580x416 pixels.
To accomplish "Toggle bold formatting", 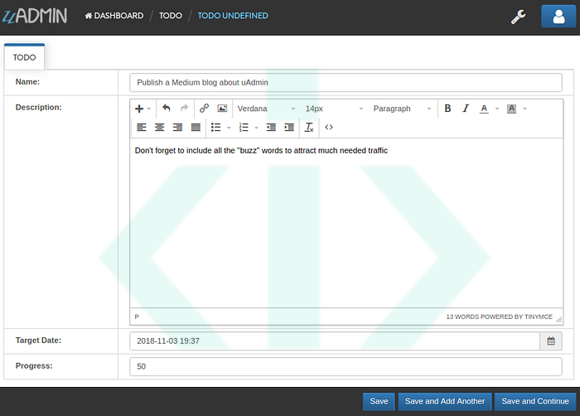I will coord(447,109).
